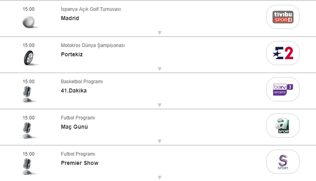Click the Portekiz event title

click(72, 54)
